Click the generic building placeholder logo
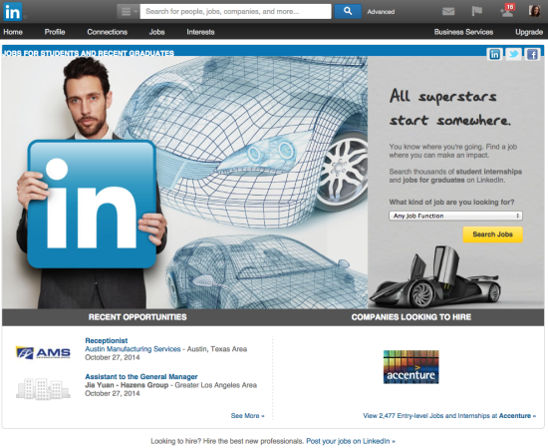 (43, 389)
